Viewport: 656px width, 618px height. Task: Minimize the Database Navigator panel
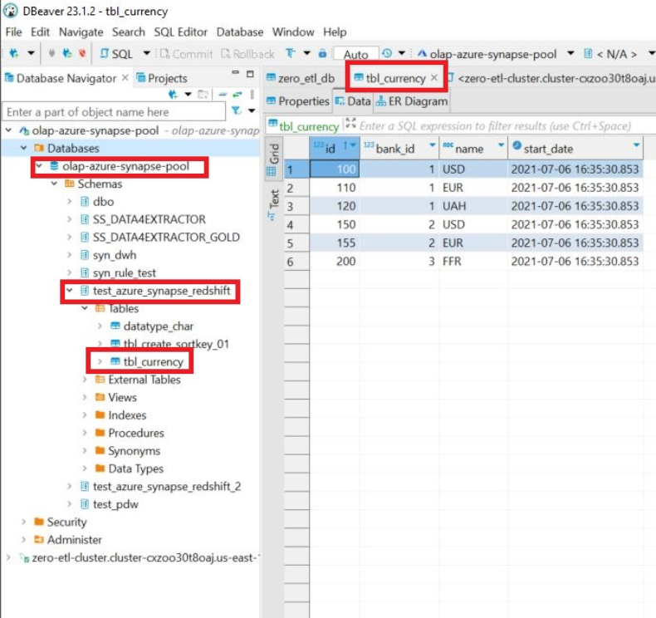[236, 72]
